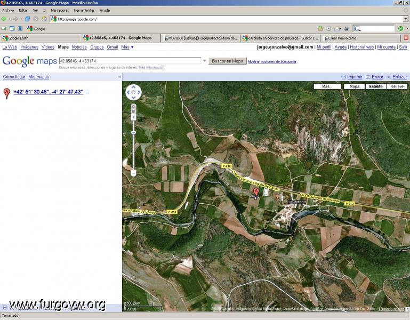Switch to Relieve terrain view
The image size is (410, 320).
(397, 86)
